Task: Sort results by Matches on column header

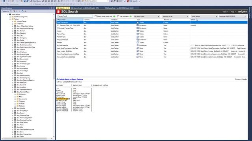Action: 176,20
